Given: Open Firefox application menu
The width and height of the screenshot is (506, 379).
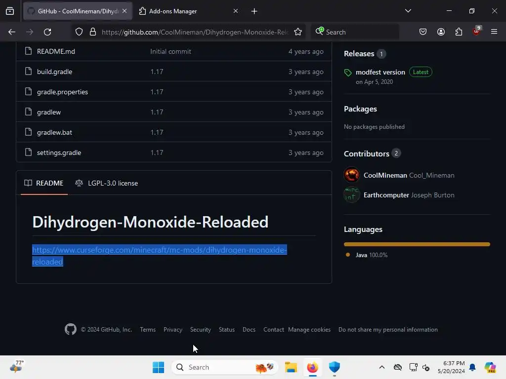Looking at the screenshot, I should [494, 32].
